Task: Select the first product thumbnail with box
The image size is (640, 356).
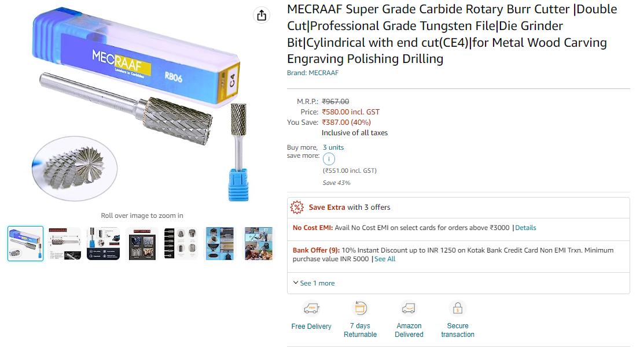Action: (x=25, y=243)
